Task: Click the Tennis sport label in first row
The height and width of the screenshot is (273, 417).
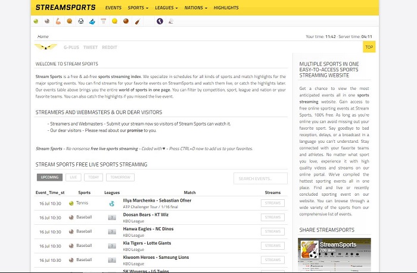Action: (x=82, y=203)
